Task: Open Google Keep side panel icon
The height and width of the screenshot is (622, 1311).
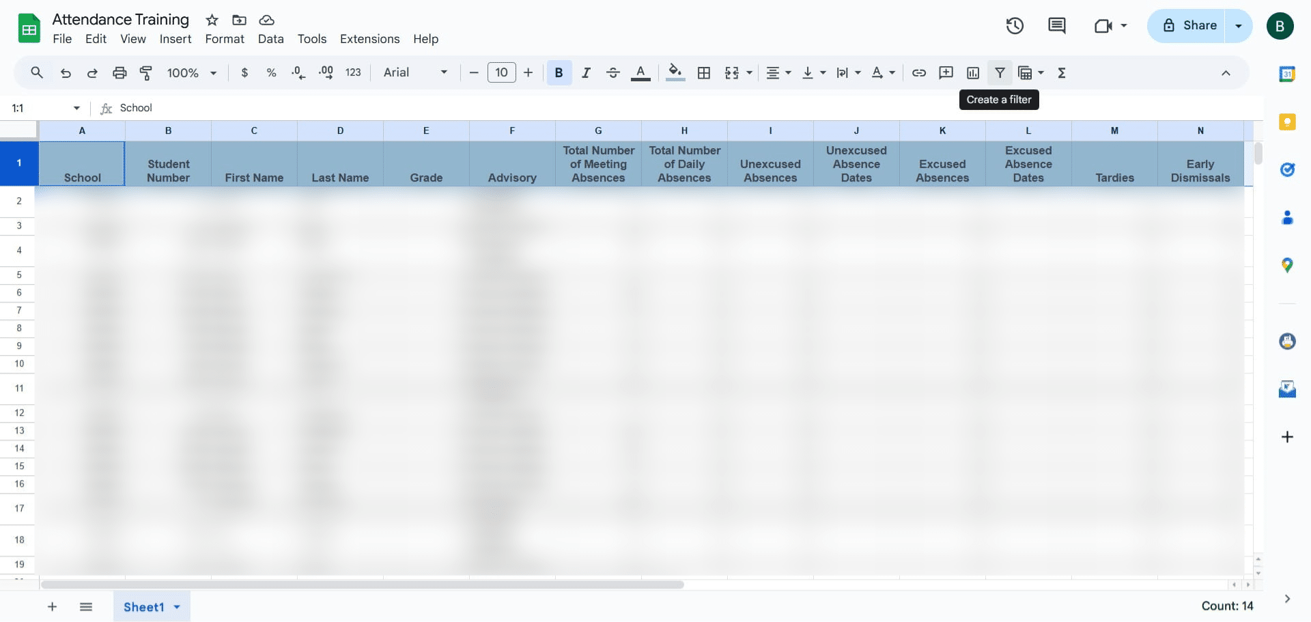Action: click(1287, 122)
